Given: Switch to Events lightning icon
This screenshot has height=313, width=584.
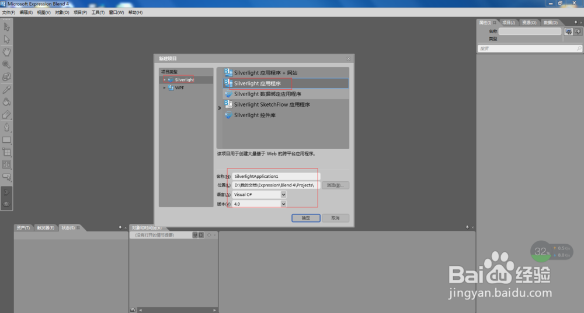Looking at the screenshot, I should (578, 31).
